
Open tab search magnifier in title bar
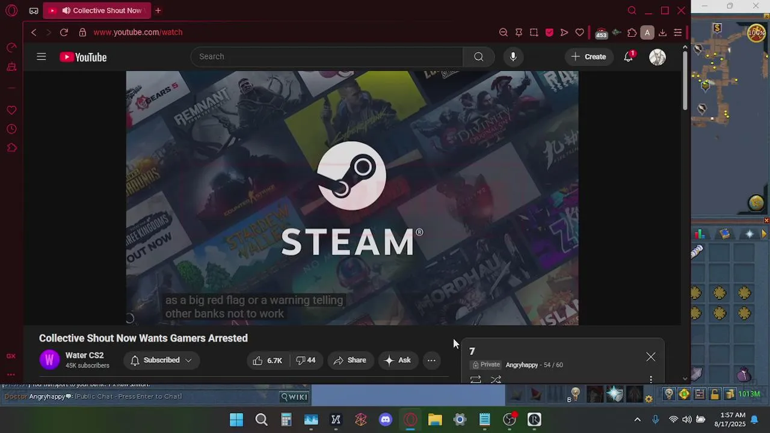tap(632, 10)
